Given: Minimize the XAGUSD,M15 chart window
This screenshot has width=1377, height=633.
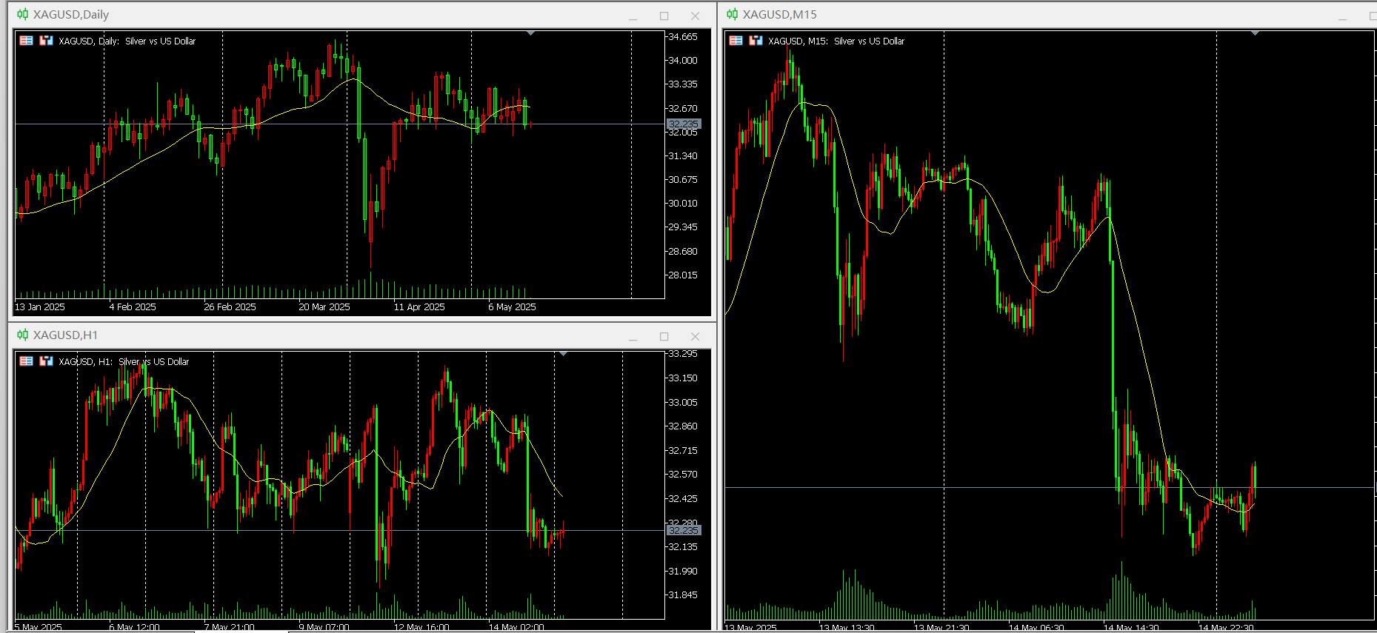Looking at the screenshot, I should [x=1342, y=16].
